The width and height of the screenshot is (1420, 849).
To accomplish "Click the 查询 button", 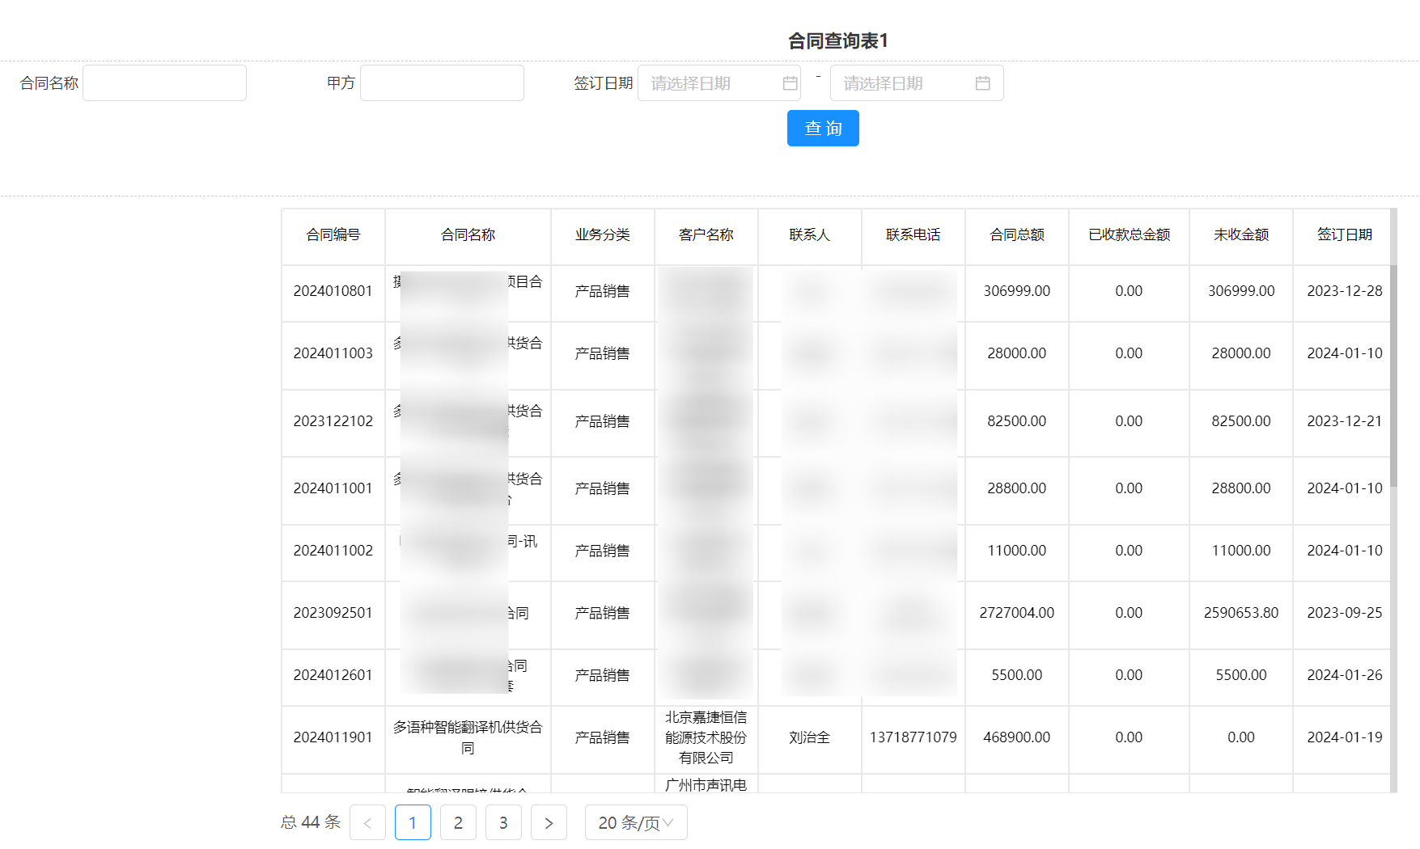I will point(823,129).
